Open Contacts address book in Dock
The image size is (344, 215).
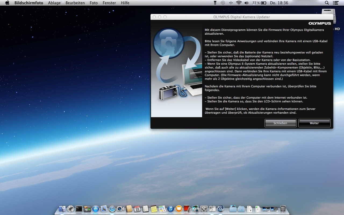pyautogui.click(x=129, y=209)
